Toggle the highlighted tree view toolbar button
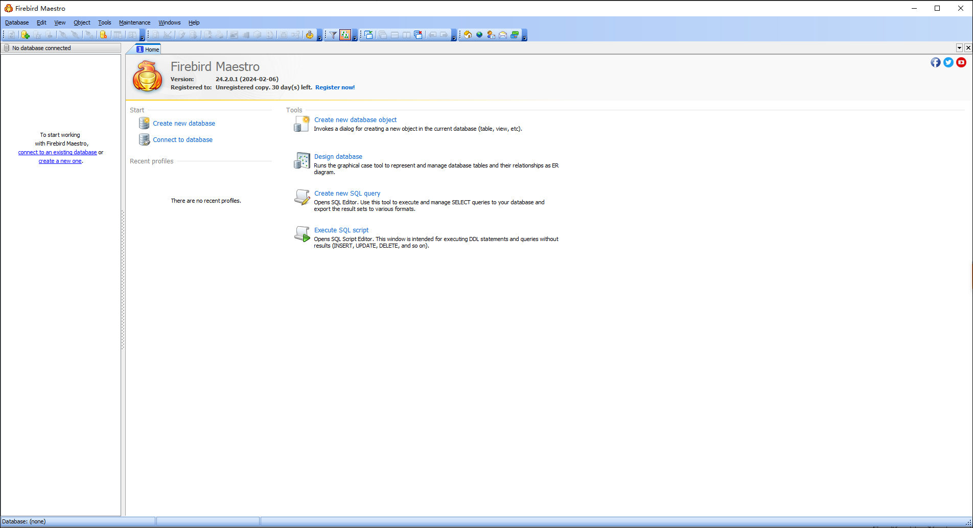The height and width of the screenshot is (528, 973). click(x=345, y=35)
